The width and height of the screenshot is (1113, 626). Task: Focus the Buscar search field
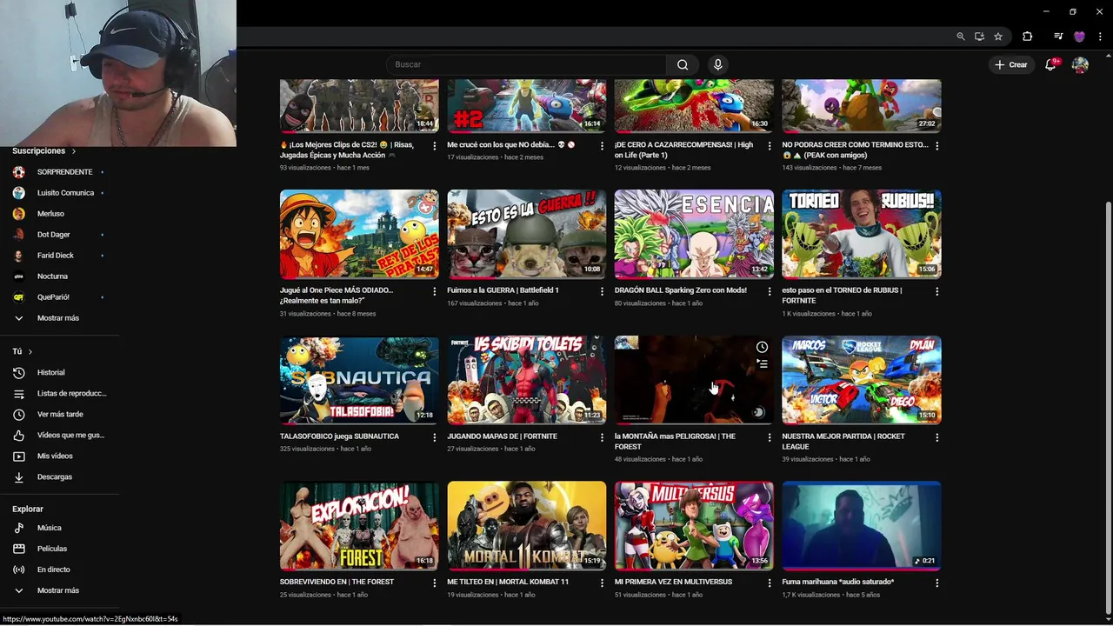tap(526, 64)
